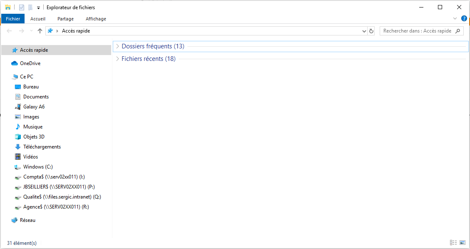
Task: Click the Documents folder icon
Action: click(17, 97)
